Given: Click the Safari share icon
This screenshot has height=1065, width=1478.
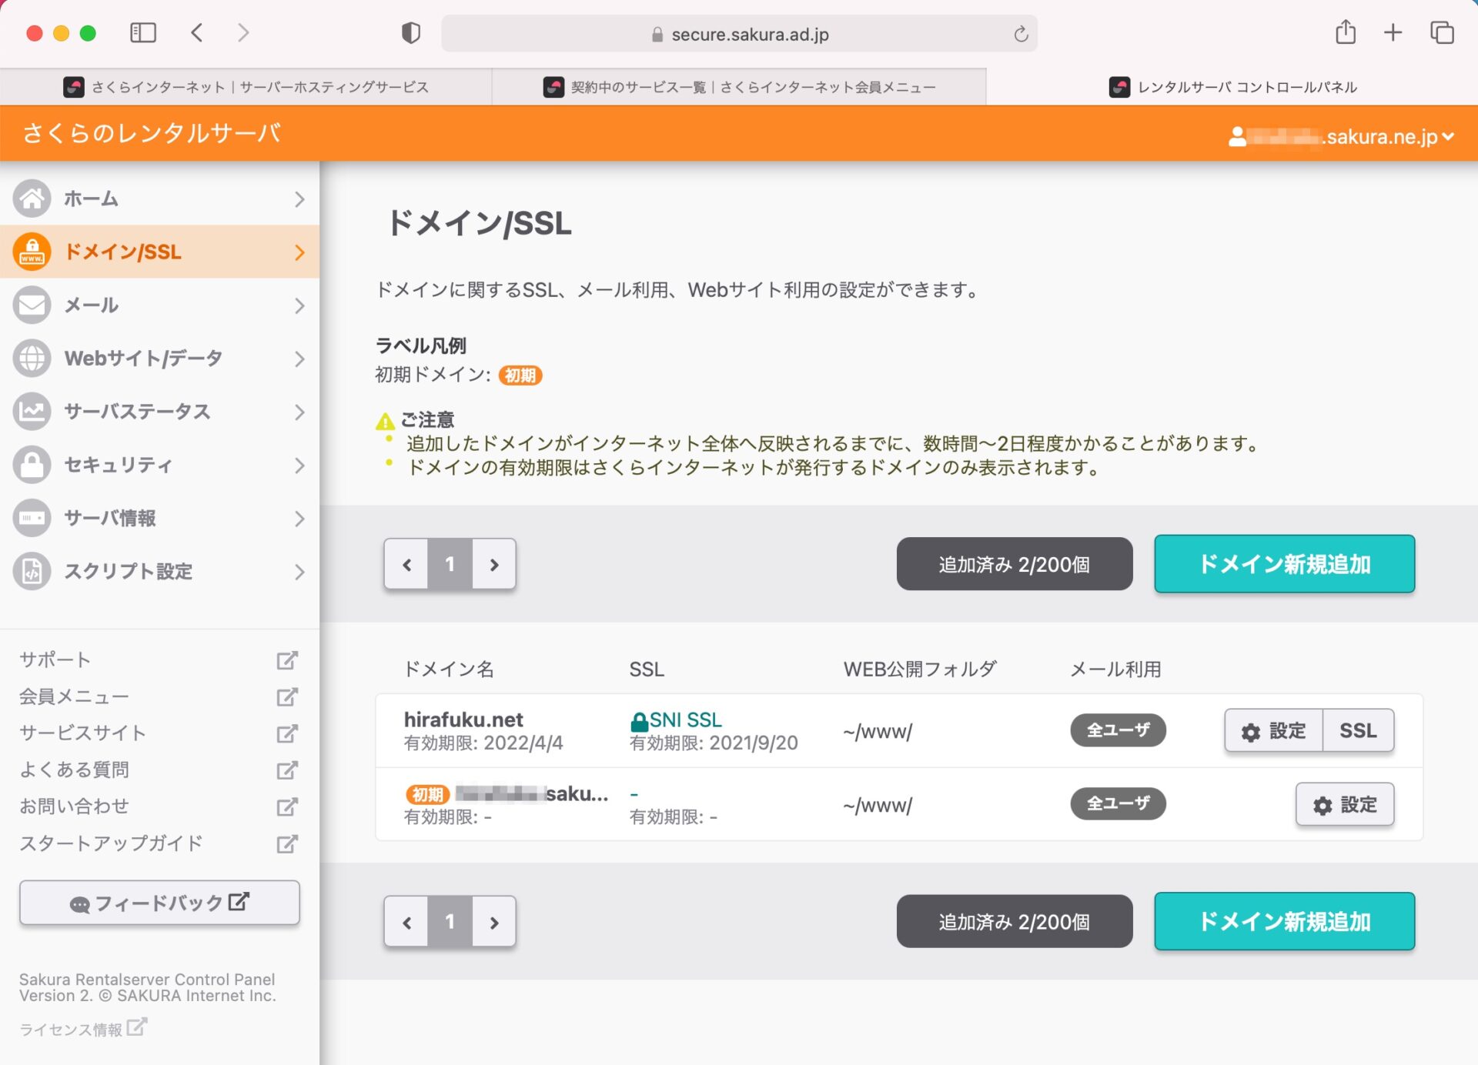Looking at the screenshot, I should (x=1345, y=33).
